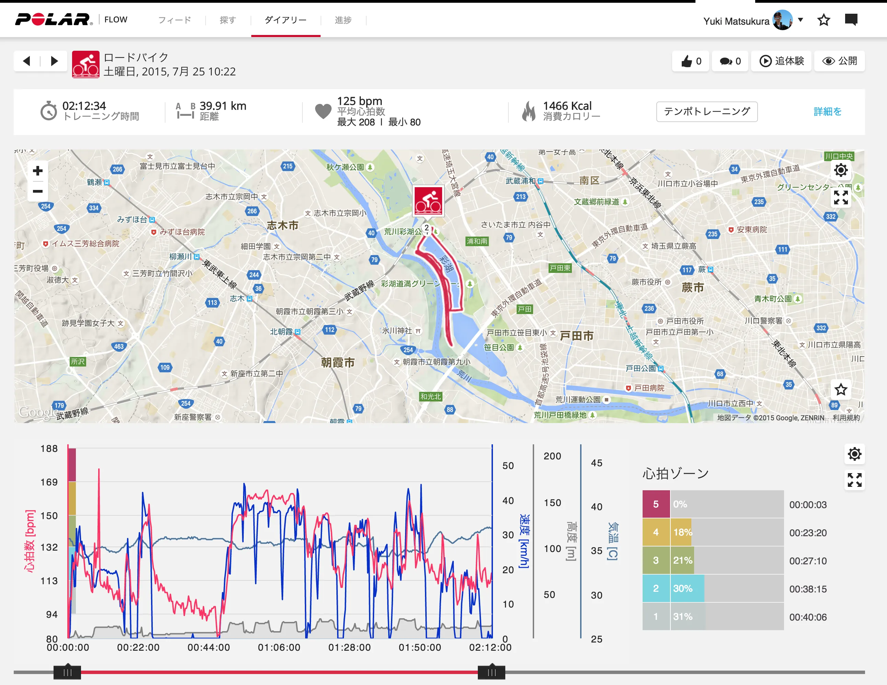Screen dimensions: 887x685
Task: Zoom in the map with plus
Action: (38, 171)
